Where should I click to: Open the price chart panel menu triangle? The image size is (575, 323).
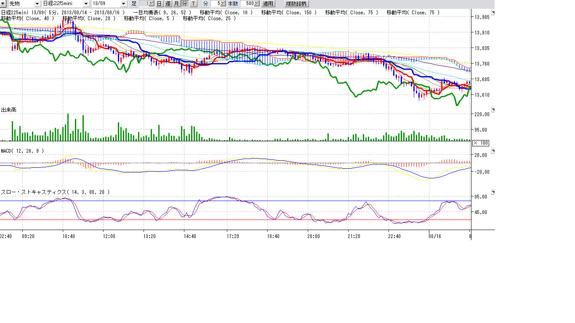click(493, 13)
